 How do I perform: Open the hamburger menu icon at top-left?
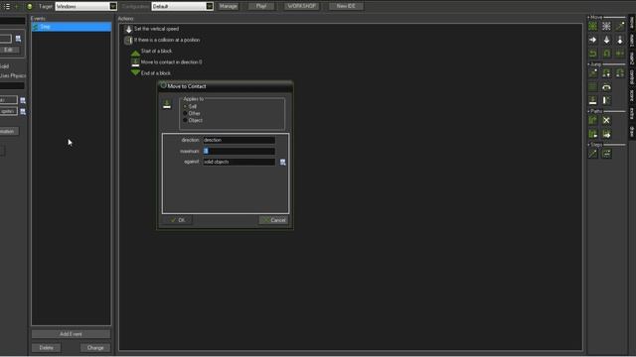click(7, 6)
